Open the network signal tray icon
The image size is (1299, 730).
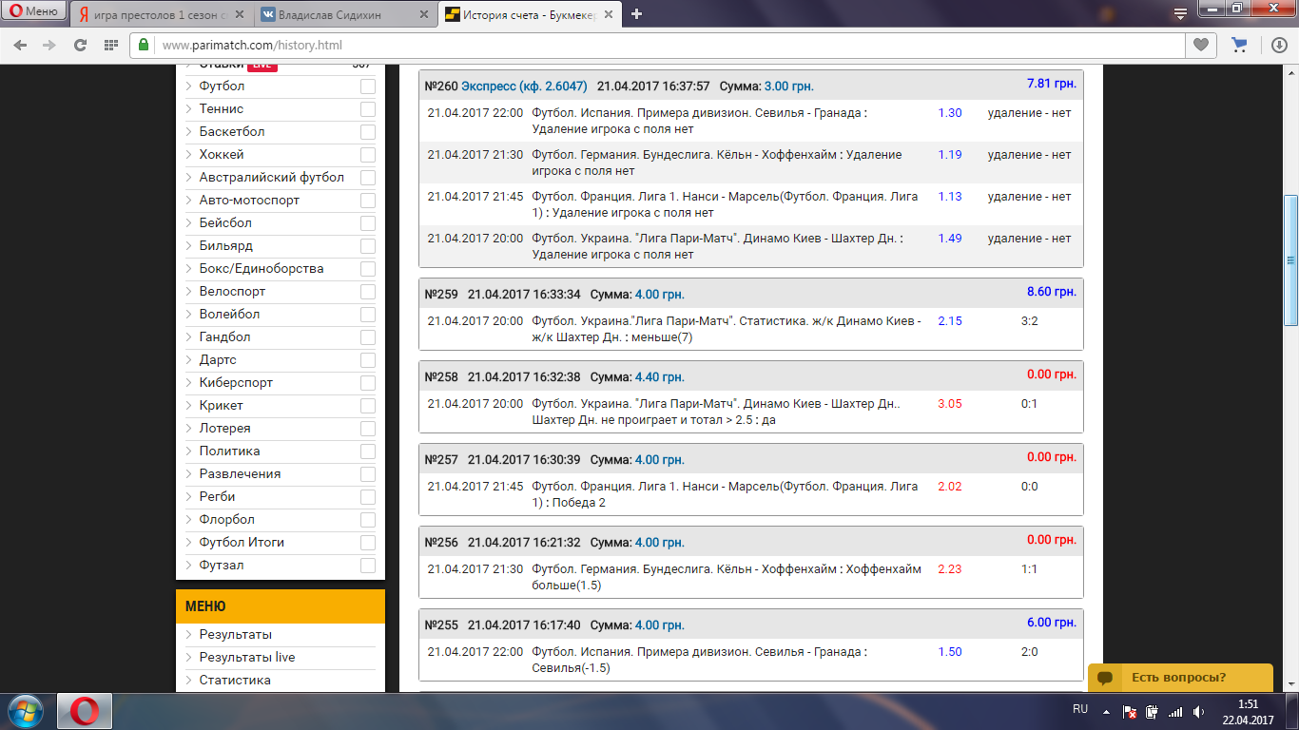(1175, 711)
